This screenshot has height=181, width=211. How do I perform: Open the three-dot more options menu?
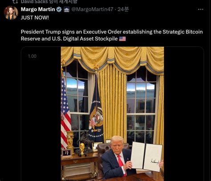201,9
